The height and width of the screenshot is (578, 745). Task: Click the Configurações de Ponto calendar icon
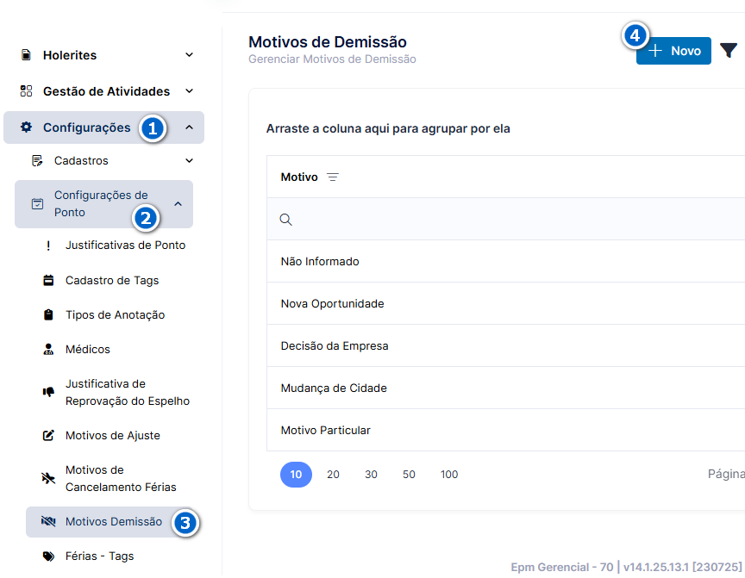click(37, 204)
